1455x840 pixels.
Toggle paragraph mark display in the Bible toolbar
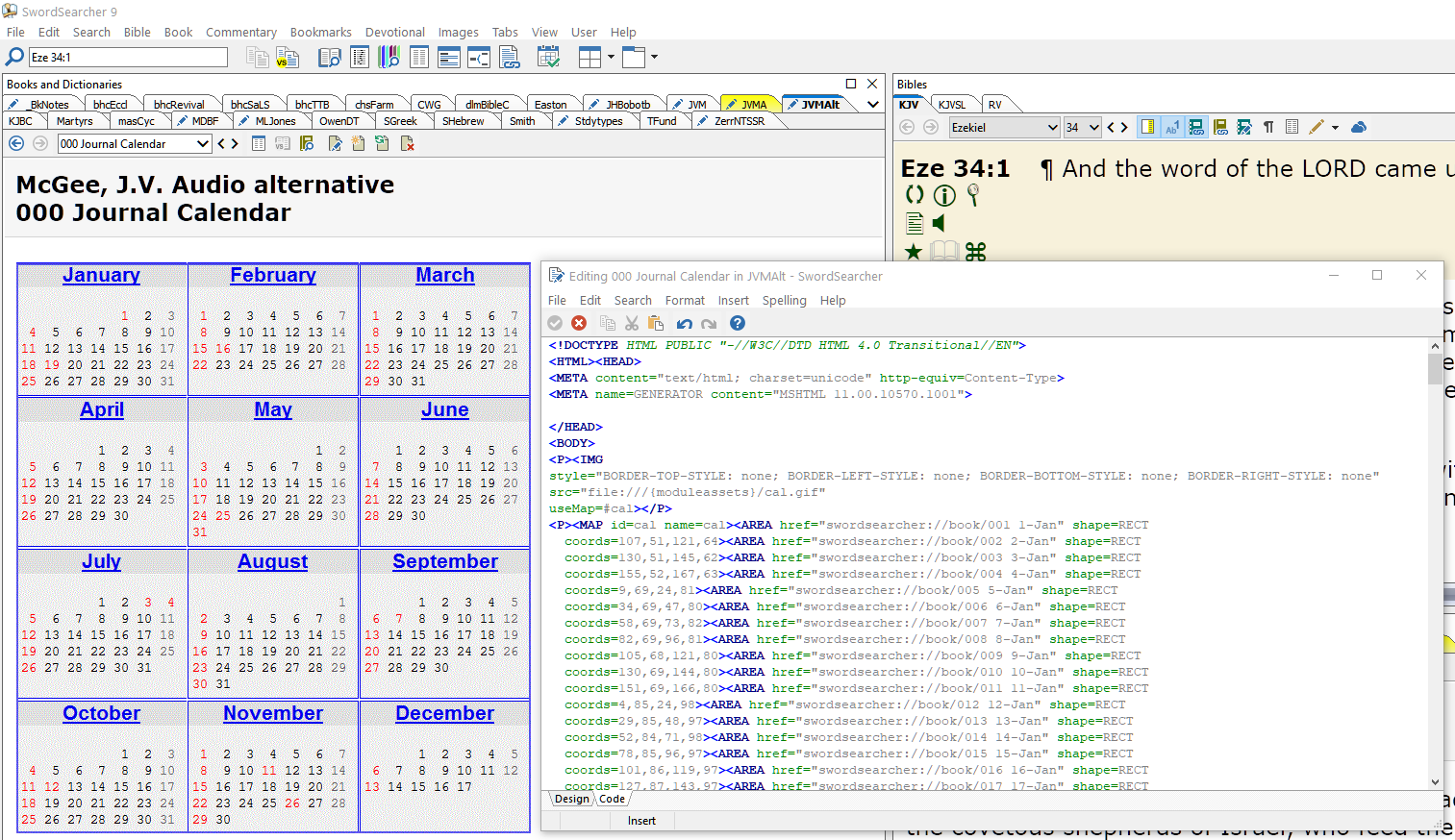1268,127
